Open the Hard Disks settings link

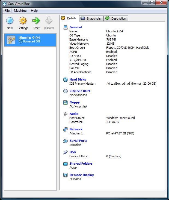[78, 79]
